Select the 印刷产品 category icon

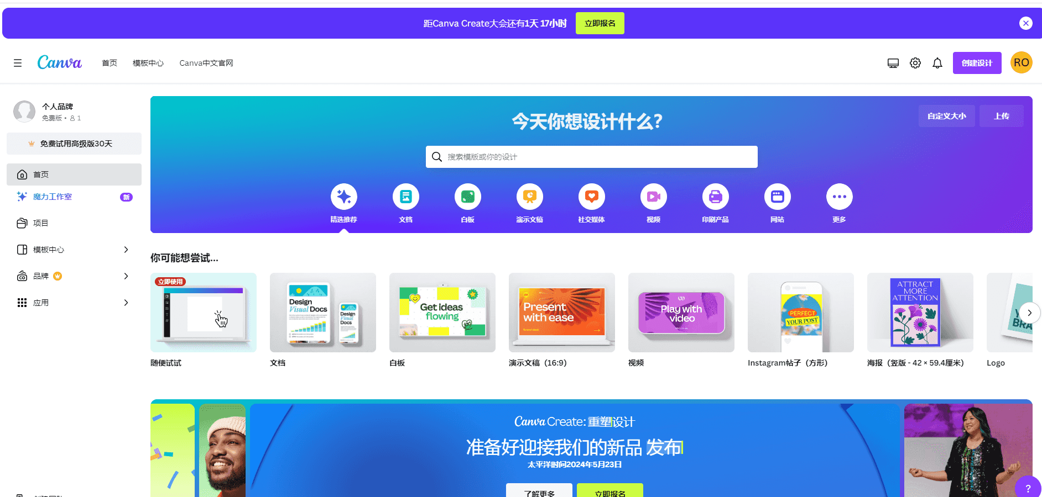[x=716, y=197]
